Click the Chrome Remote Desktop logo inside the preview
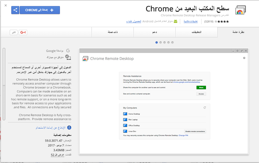The height and width of the screenshot is (163, 259). [x=85, y=58]
